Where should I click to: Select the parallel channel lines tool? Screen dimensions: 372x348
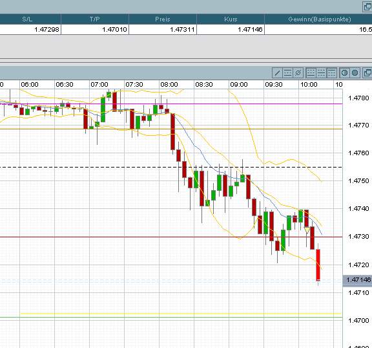(287, 73)
